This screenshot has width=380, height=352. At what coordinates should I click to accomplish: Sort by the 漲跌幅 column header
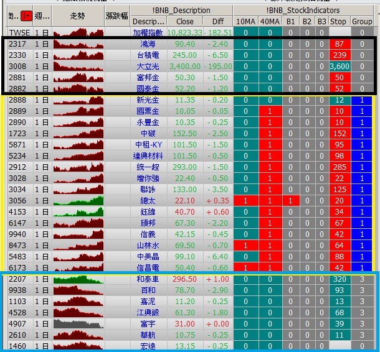tap(117, 16)
